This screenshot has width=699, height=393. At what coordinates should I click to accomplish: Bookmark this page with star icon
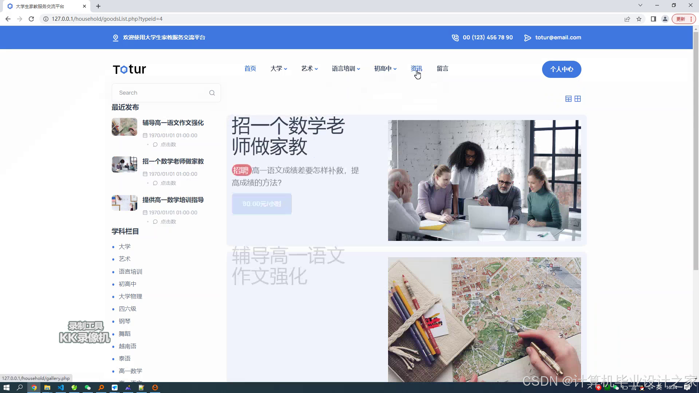[639, 19]
